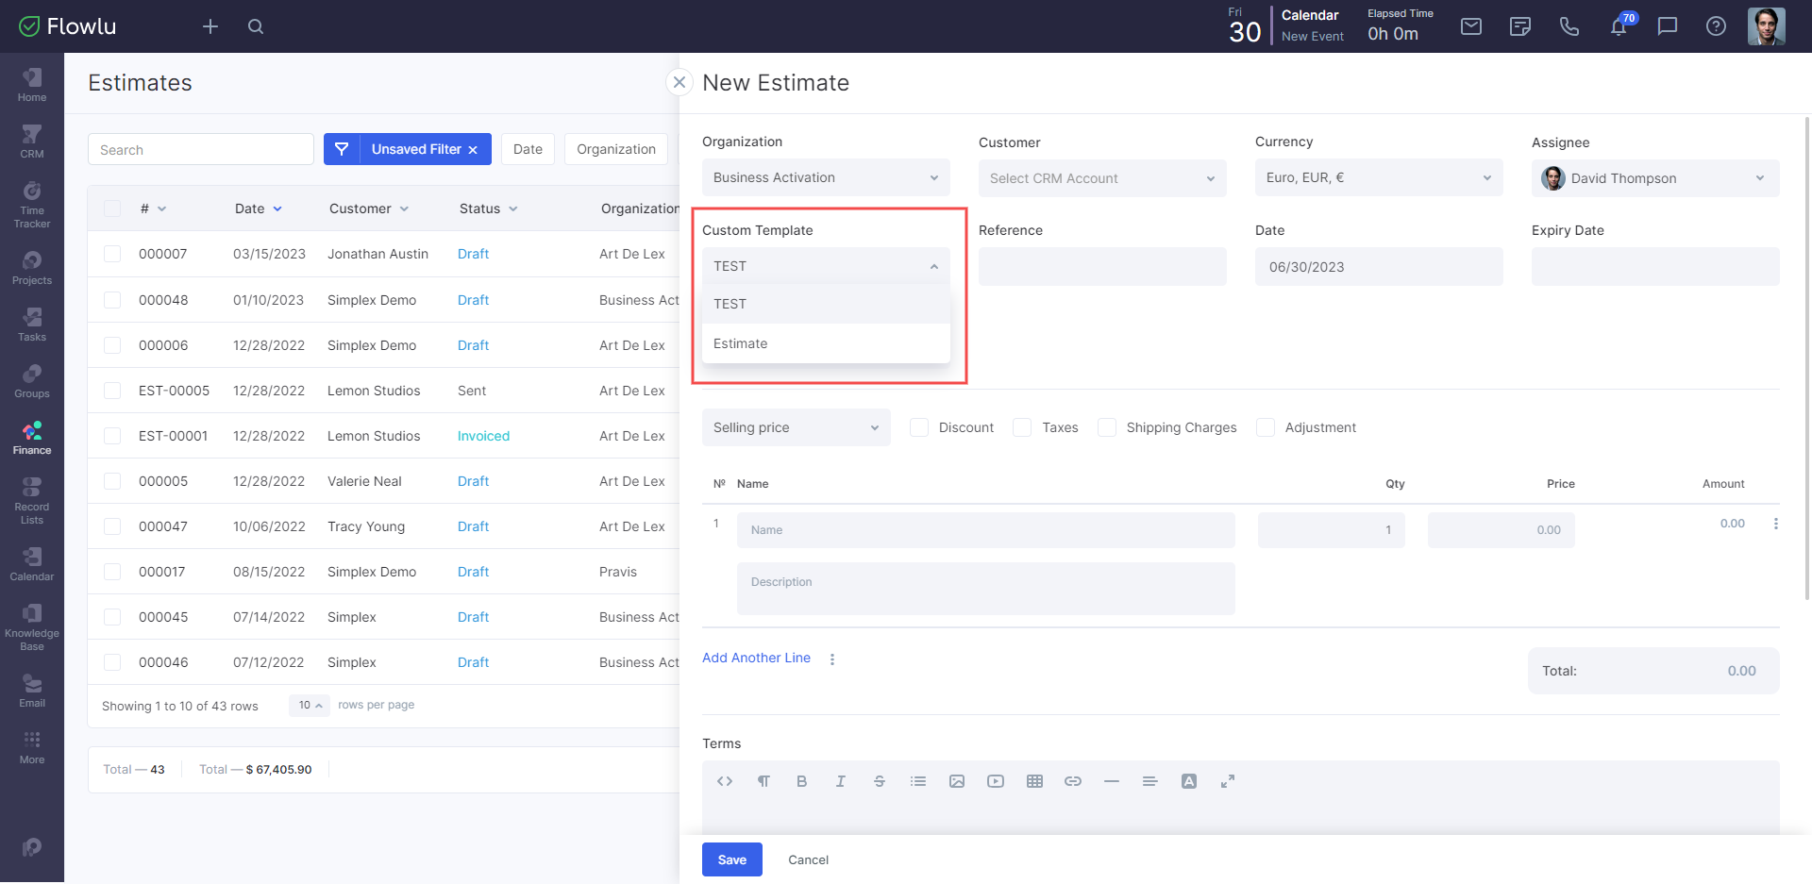Insert table in Terms editor
1812x884 pixels.
click(x=1034, y=781)
